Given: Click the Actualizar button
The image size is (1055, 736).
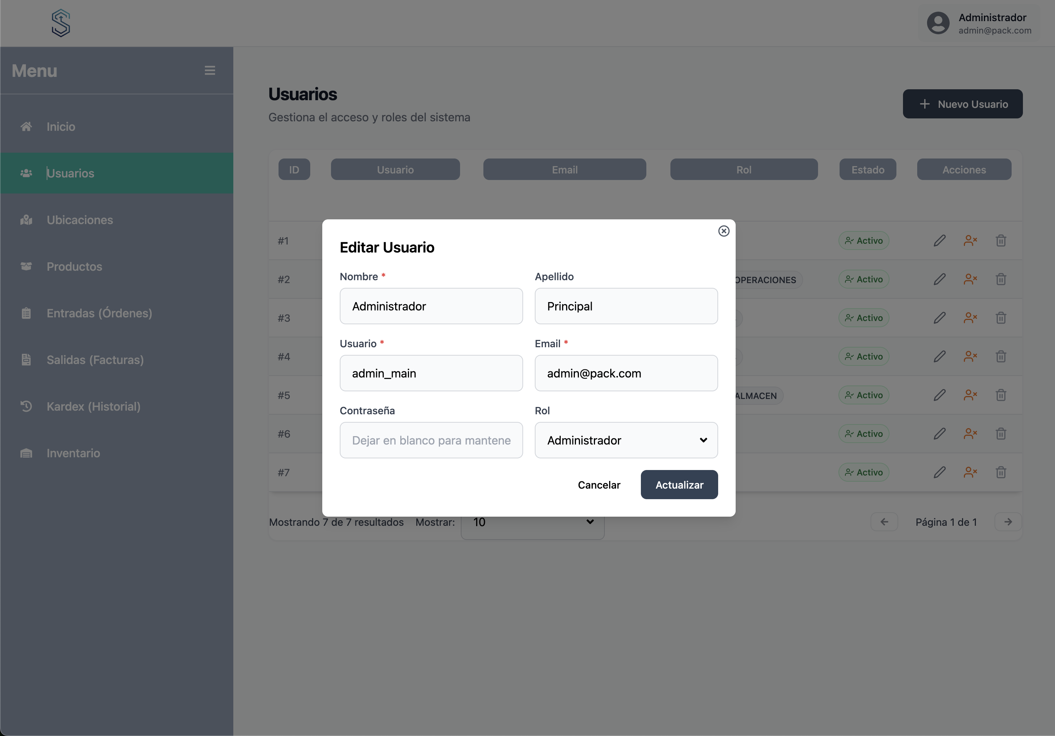Looking at the screenshot, I should coord(679,485).
